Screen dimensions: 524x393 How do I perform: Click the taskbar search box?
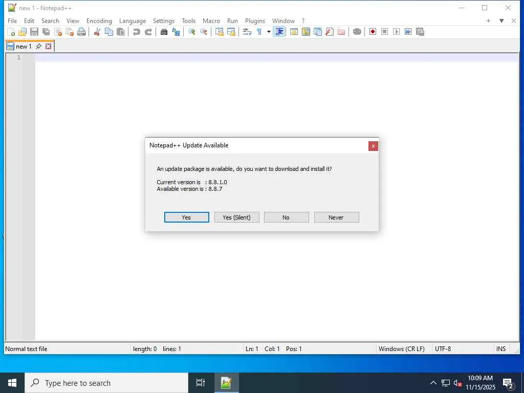(106, 383)
